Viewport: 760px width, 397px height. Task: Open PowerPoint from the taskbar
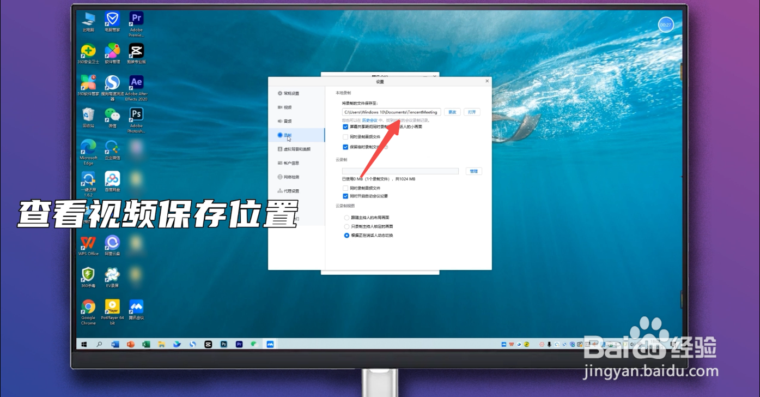[x=130, y=345]
